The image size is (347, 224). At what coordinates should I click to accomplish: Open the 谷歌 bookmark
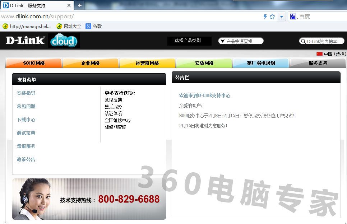click(94, 26)
